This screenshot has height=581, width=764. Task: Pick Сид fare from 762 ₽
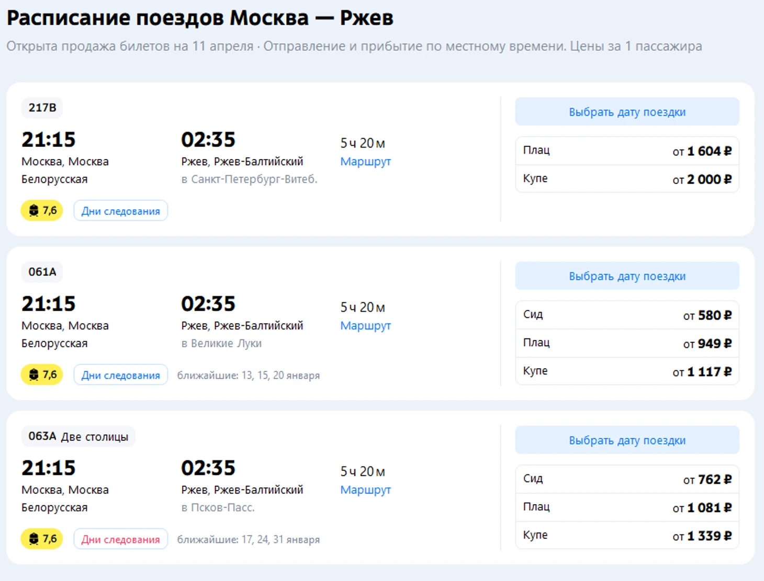[x=627, y=480]
